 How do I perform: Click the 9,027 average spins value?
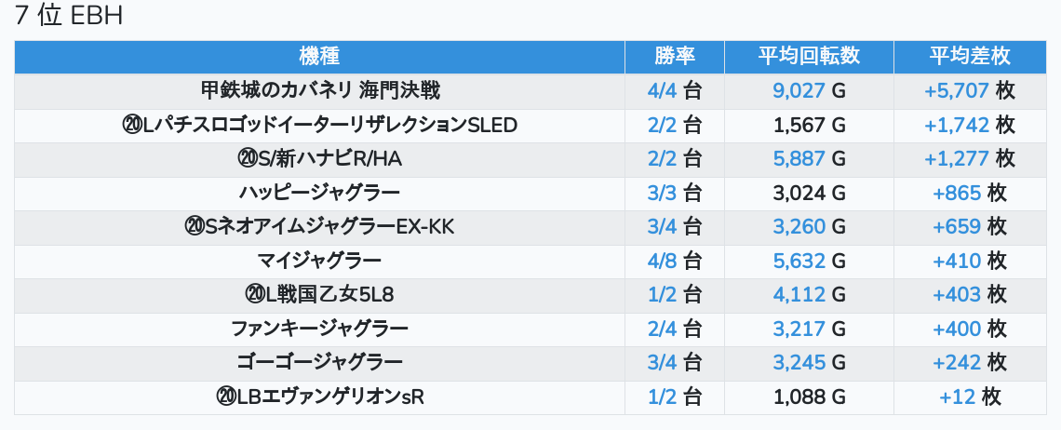[799, 90]
